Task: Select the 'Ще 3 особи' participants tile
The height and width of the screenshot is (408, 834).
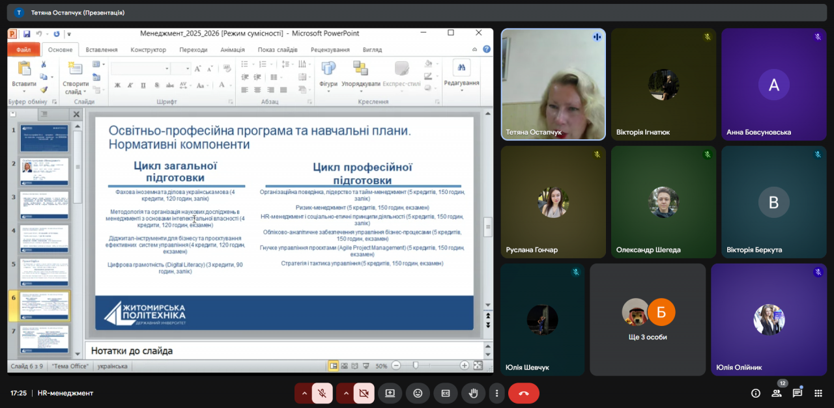Action: (648, 320)
